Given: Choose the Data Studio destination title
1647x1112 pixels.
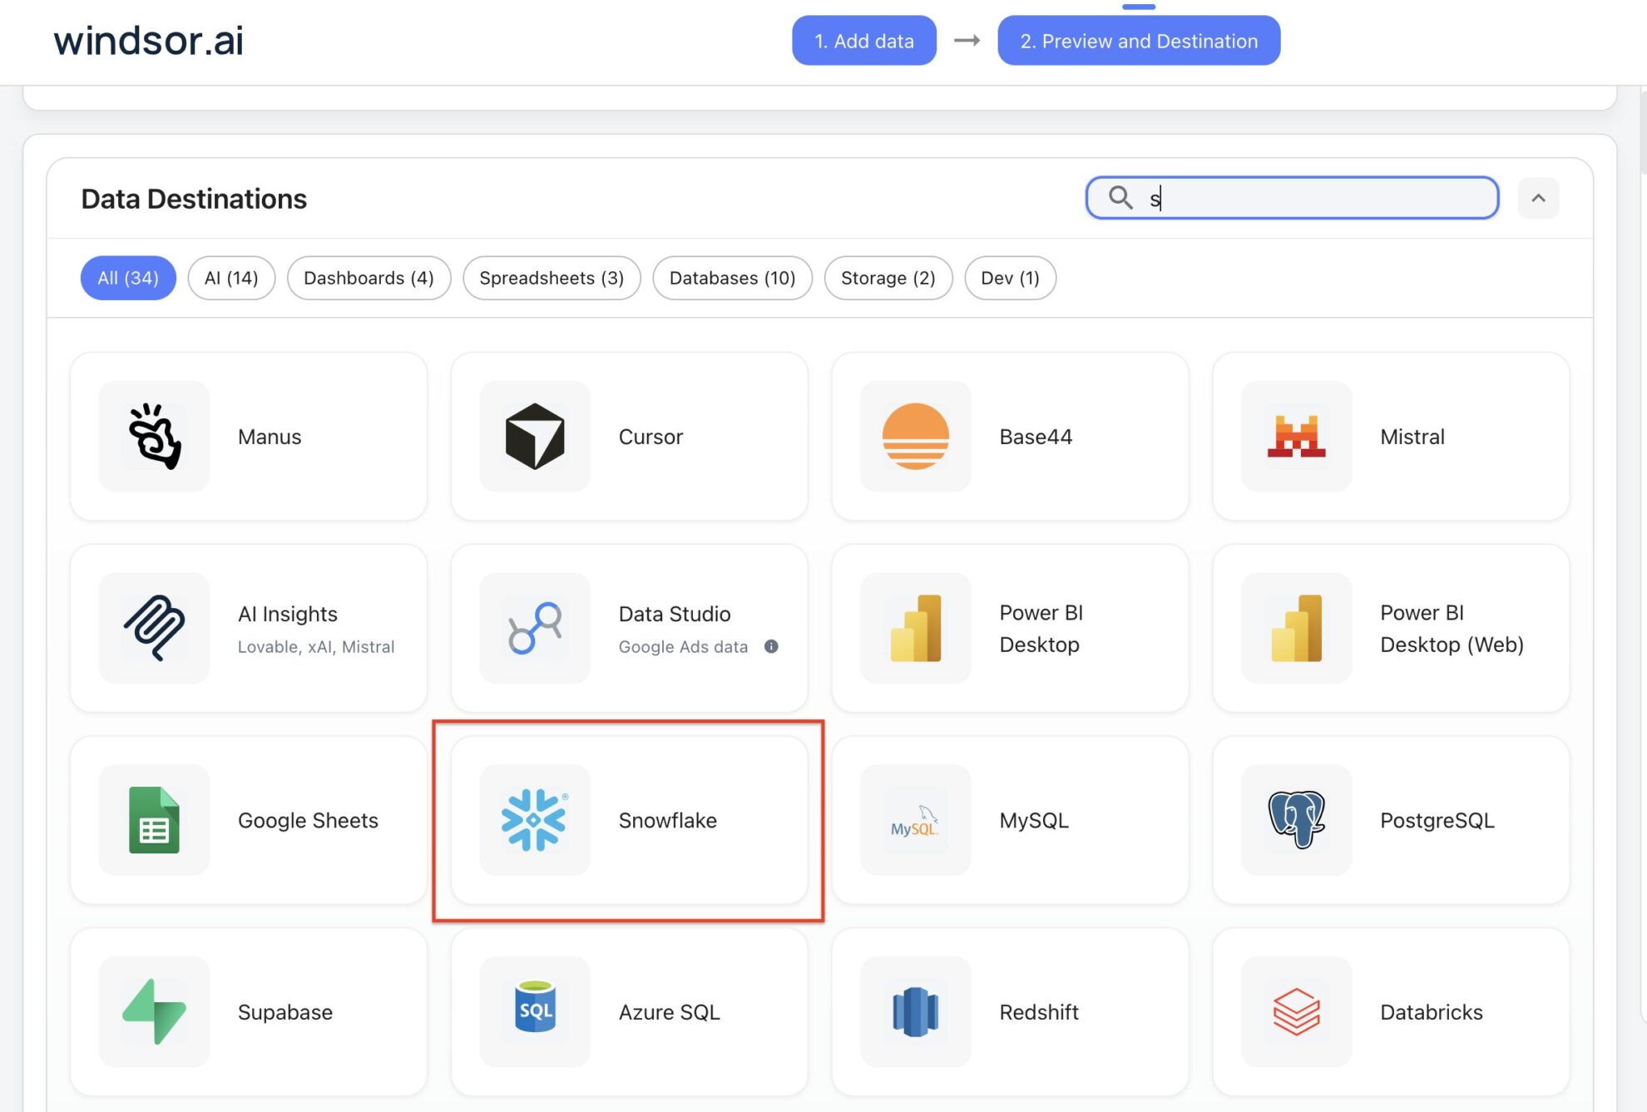Looking at the screenshot, I should [x=675, y=614].
